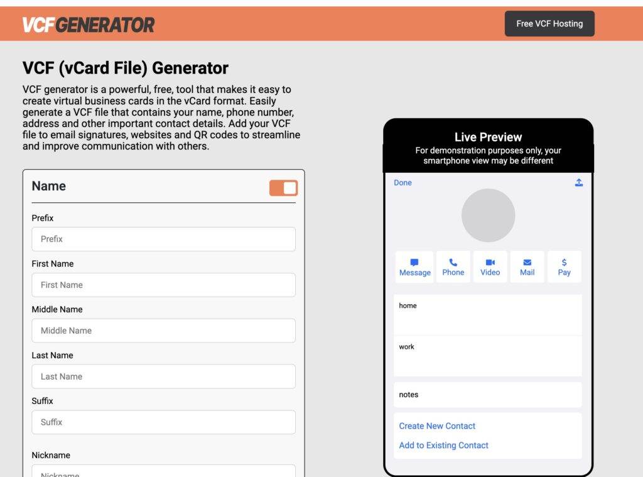Click the notes row in preview
Screen dimensions: 643x477
click(x=487, y=395)
